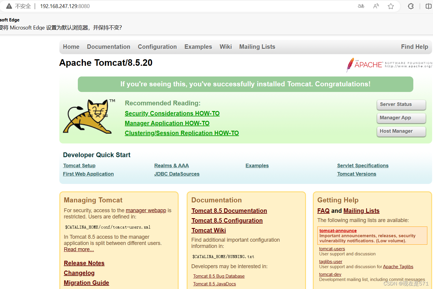Open the translate page icon
Image resolution: width=433 pixels, height=289 pixels.
click(x=361, y=6)
